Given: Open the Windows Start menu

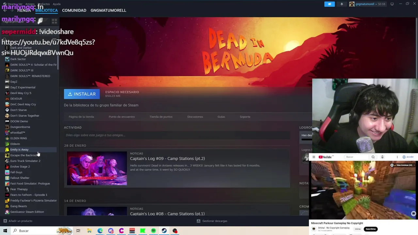Looking at the screenshot, I should click(5, 231).
